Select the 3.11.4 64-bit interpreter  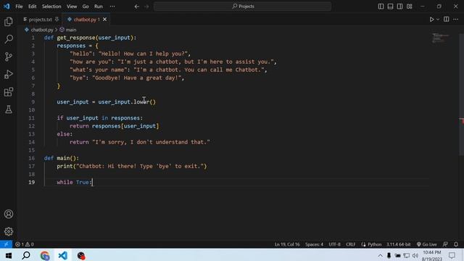(398, 244)
